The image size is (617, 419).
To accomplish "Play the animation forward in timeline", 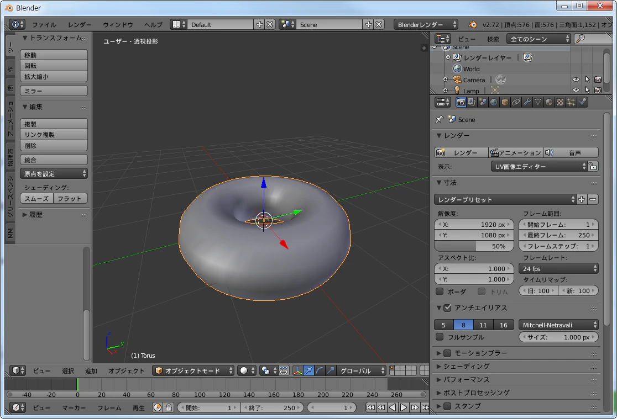I will point(404,407).
